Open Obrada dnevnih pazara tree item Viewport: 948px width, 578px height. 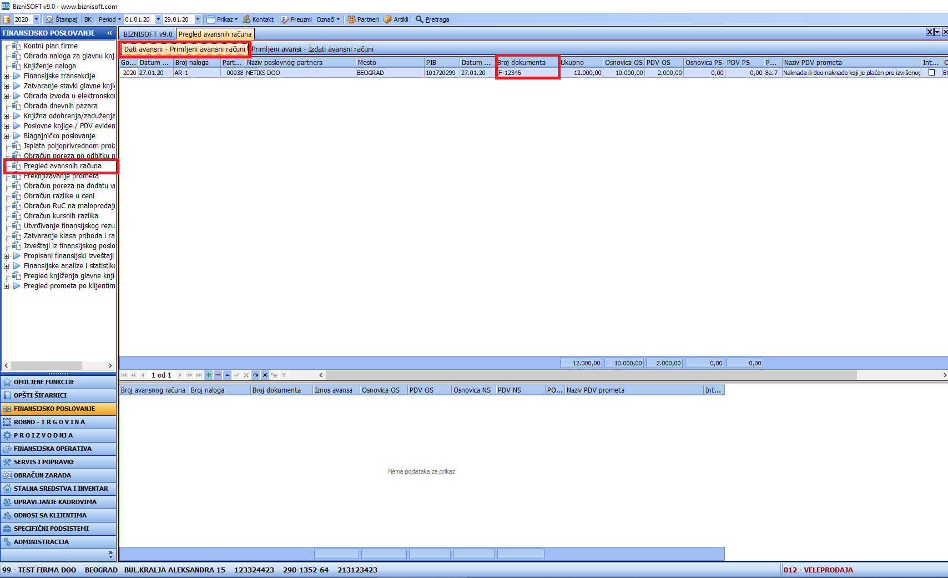pyautogui.click(x=60, y=106)
